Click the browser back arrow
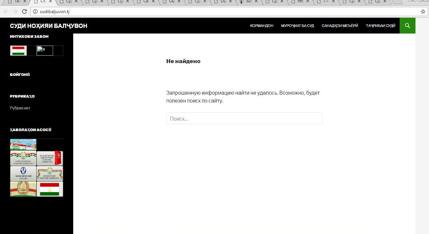This screenshot has height=234, width=429. (6, 12)
